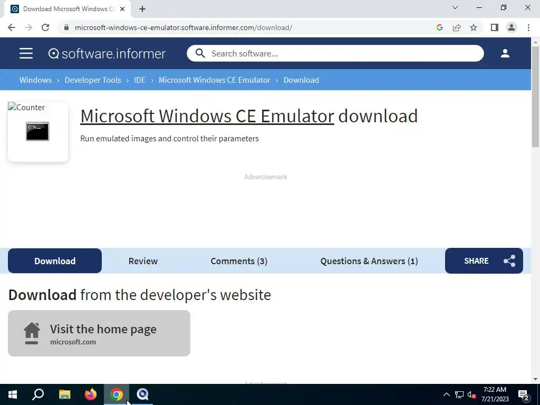The image size is (540, 405).
Task: Click the scrollbar down arrow
Action: coord(536,379)
